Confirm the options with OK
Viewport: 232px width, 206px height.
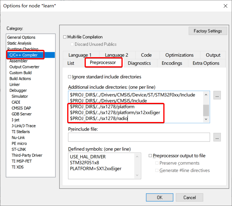159,197
